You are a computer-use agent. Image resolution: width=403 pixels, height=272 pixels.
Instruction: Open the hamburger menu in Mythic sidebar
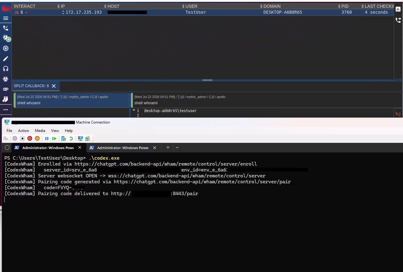6,18
